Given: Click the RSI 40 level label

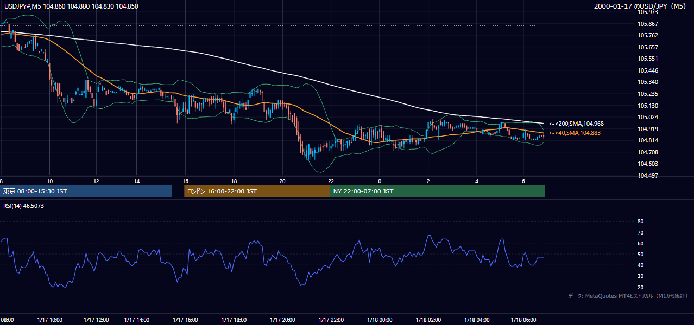Looking at the screenshot, I should coord(640,265).
